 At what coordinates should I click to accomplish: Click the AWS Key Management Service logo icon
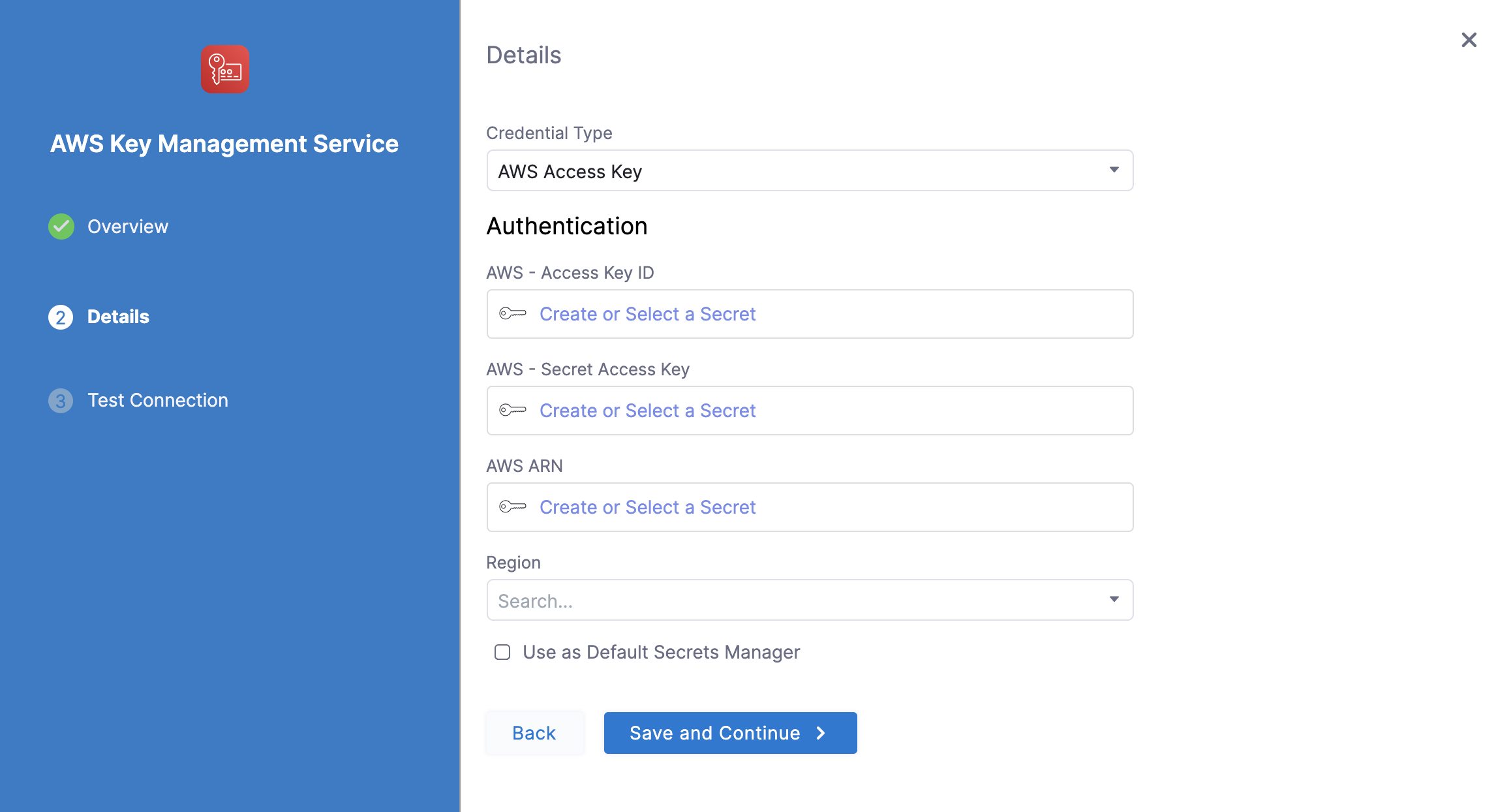tap(224, 69)
